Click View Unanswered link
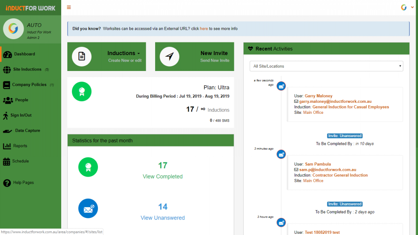 [162, 218]
